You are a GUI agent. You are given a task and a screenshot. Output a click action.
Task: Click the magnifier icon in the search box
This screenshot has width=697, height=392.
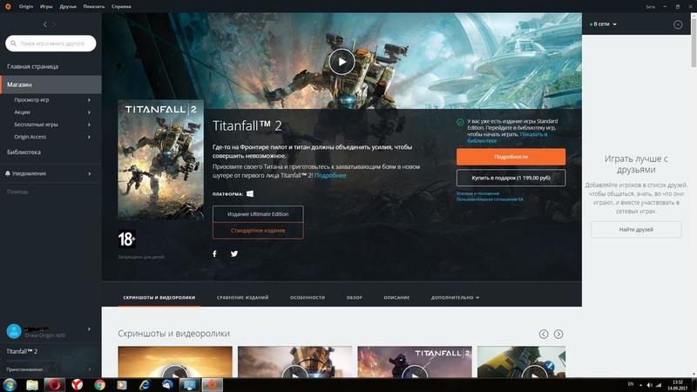coord(13,44)
